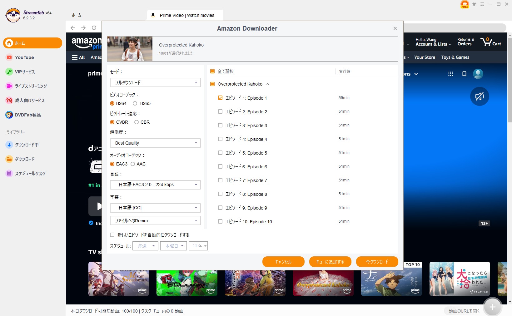512x316 pixels.
Task: Click 動画のURLを開く button
Action: click(x=464, y=311)
